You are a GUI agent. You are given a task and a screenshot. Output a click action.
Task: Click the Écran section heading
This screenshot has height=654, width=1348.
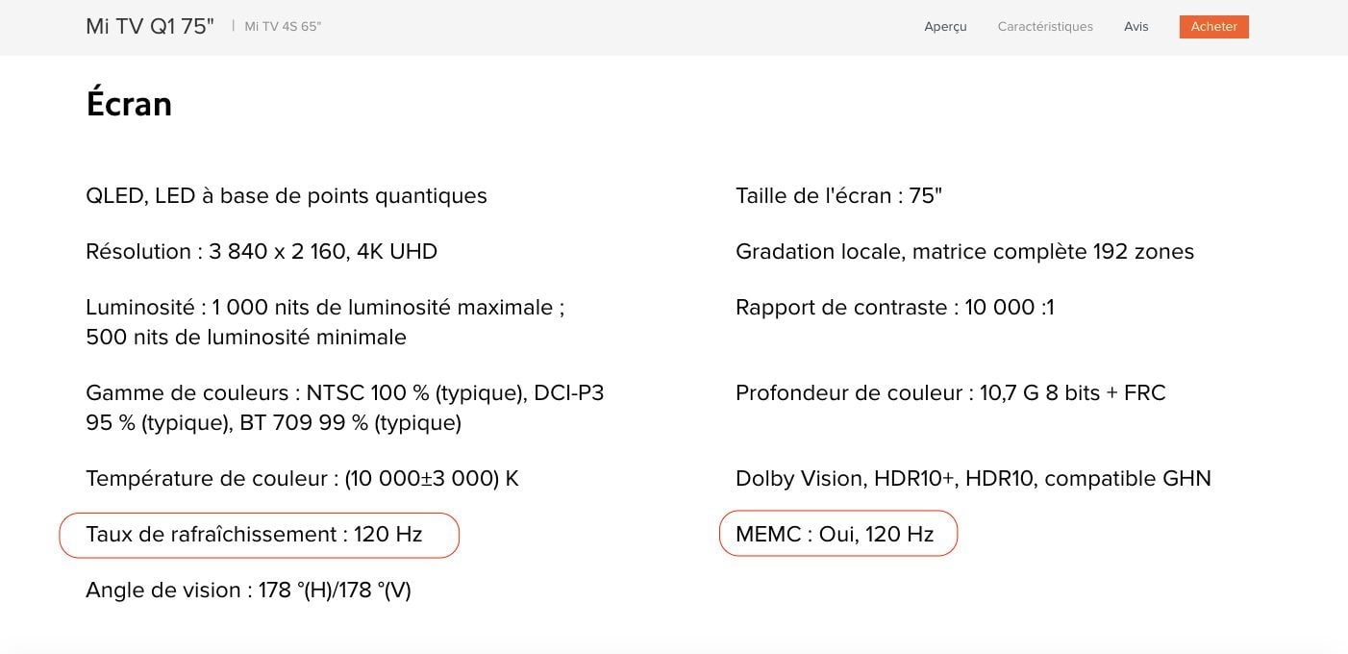(129, 104)
